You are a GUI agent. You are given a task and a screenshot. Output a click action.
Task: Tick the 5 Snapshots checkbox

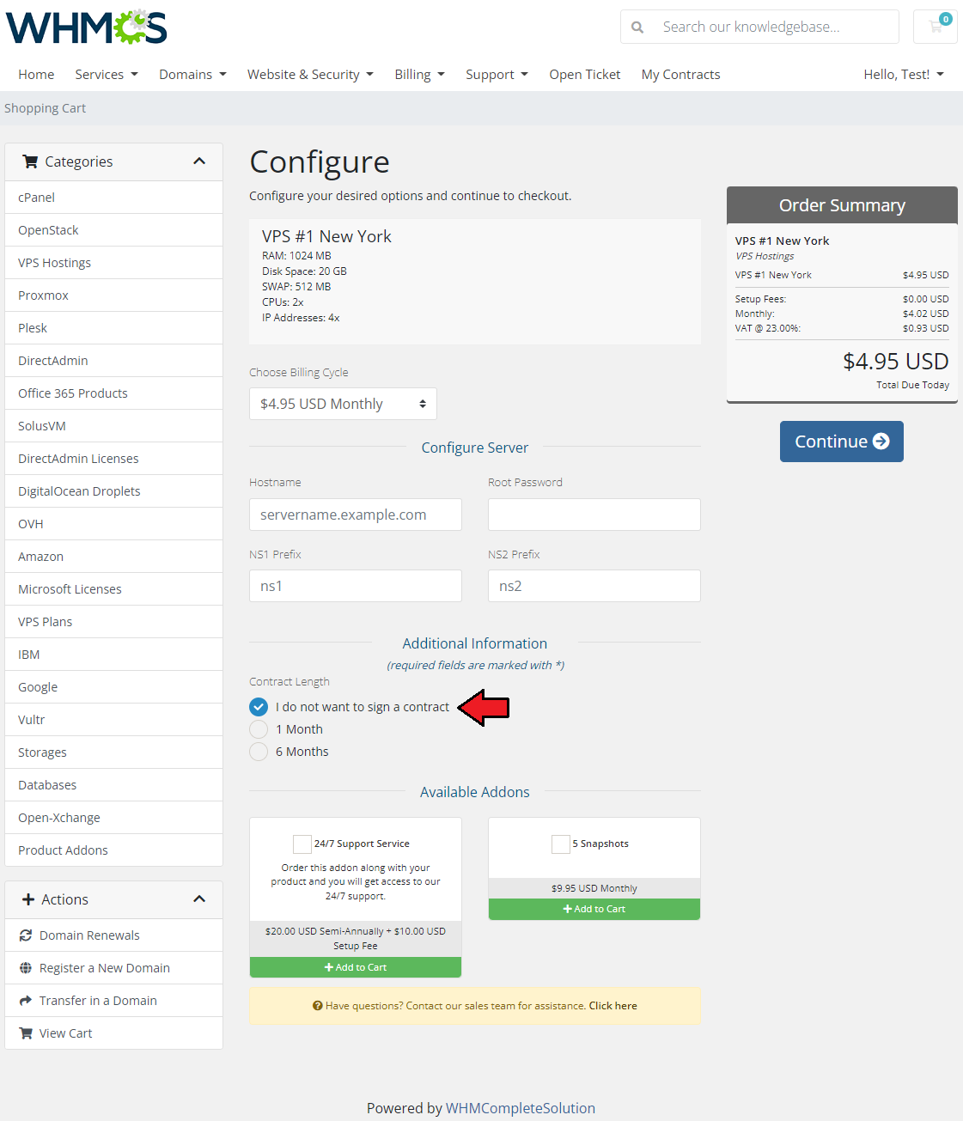pyautogui.click(x=561, y=844)
